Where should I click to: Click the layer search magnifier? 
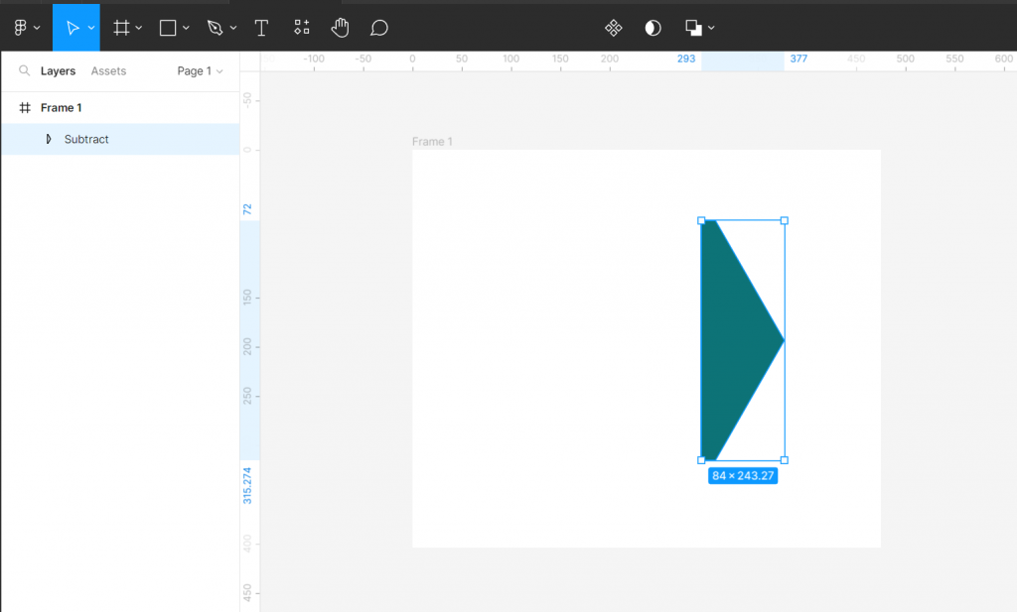tap(24, 70)
